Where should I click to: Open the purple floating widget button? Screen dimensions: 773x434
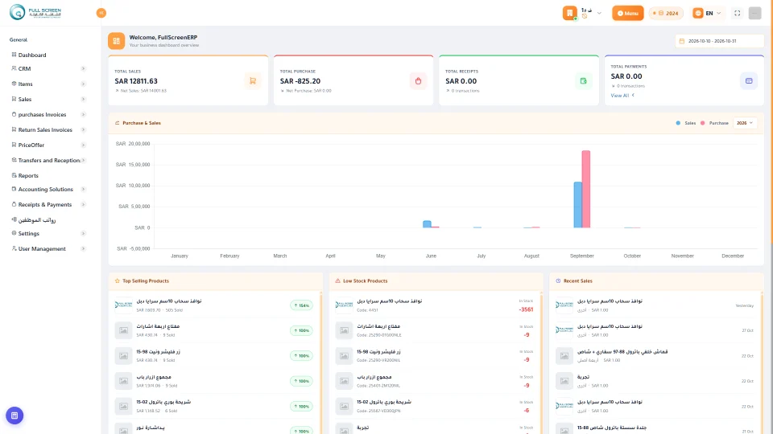pos(14,416)
